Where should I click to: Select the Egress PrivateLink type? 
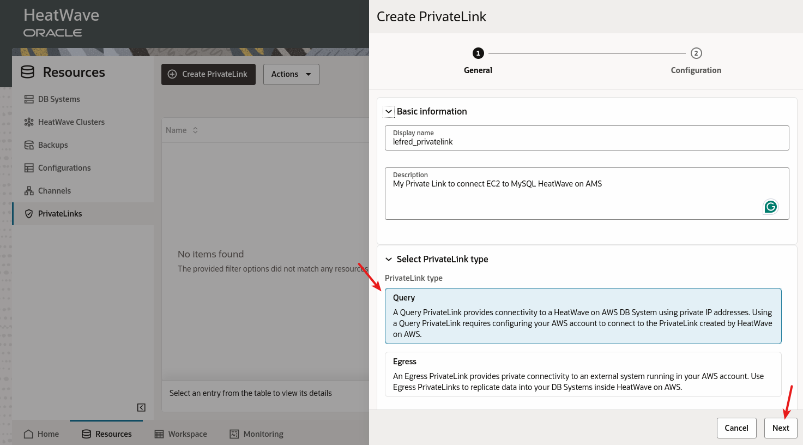pos(583,374)
